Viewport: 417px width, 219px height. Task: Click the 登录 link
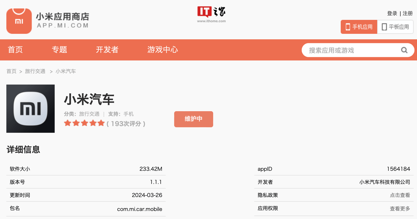point(392,13)
